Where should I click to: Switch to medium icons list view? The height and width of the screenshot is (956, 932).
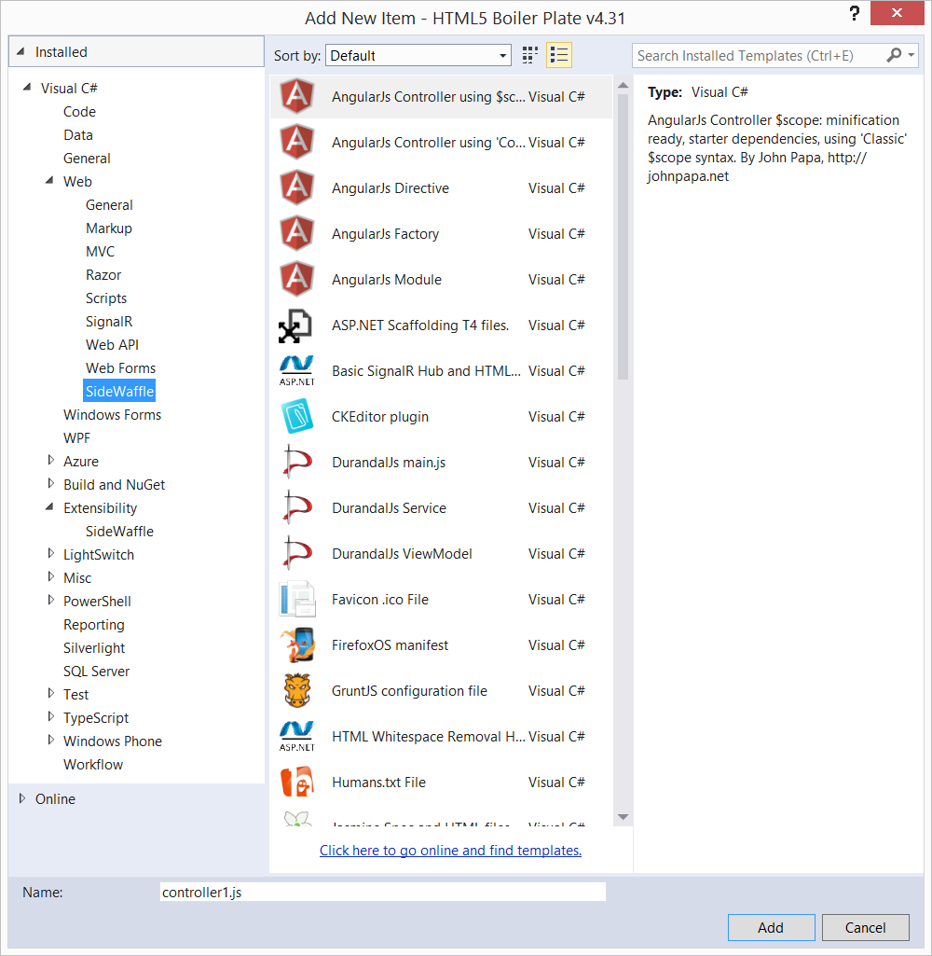point(558,55)
